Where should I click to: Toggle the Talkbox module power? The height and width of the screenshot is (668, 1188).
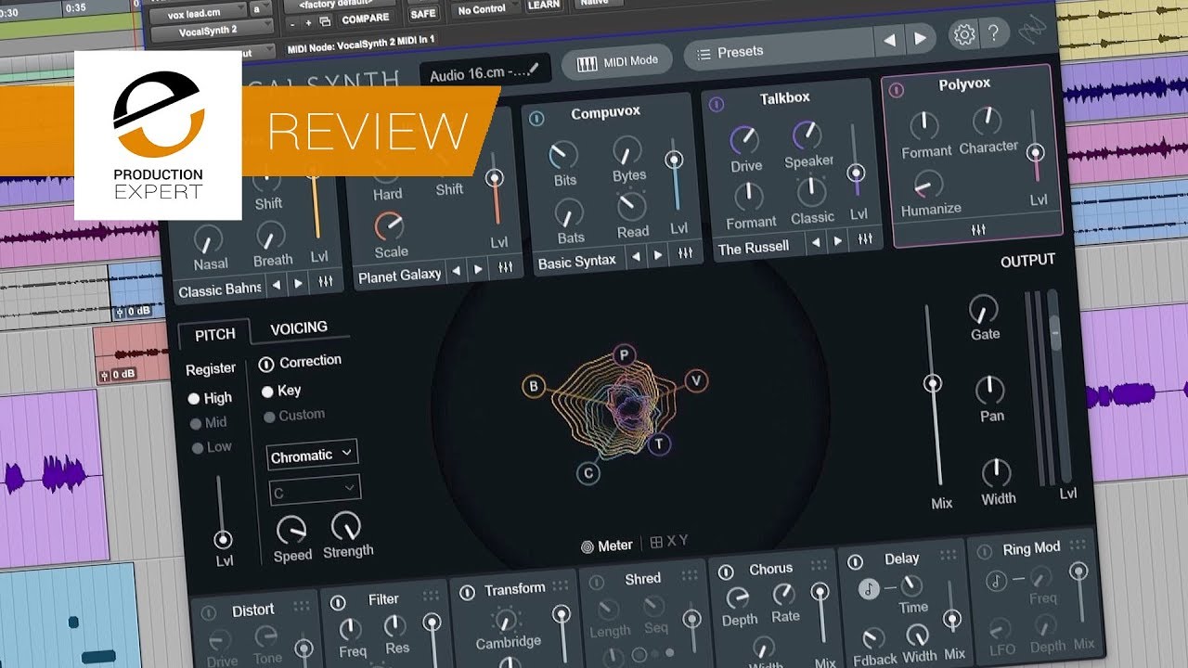pyautogui.click(x=716, y=105)
